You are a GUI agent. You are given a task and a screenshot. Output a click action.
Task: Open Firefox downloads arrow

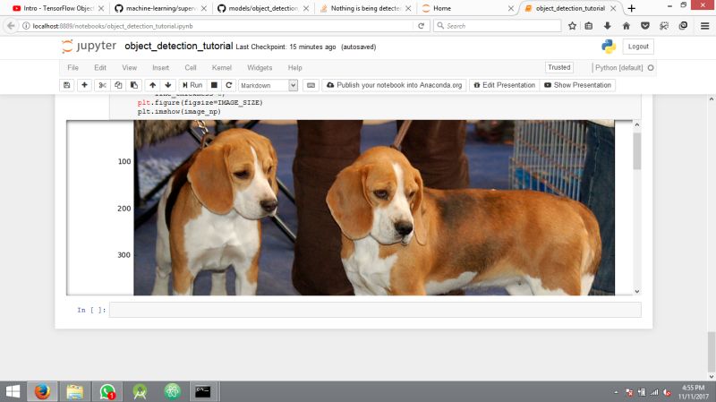(608, 26)
